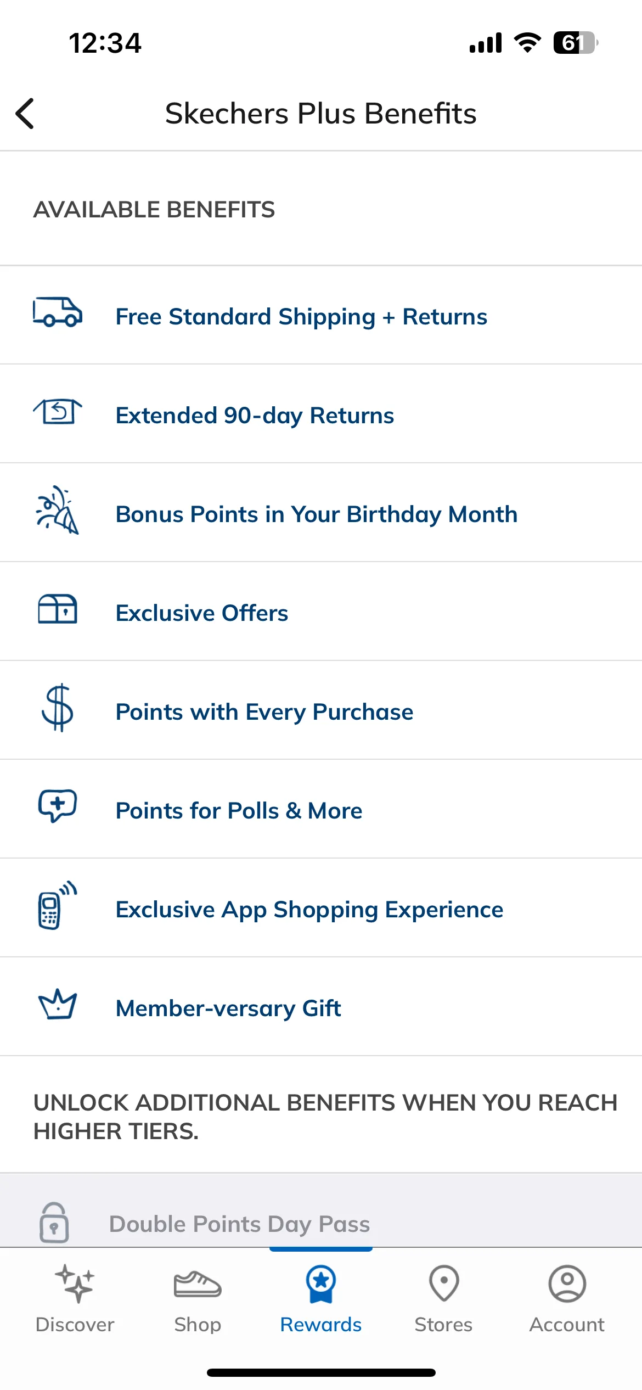Open Extended 90-day Returns benefit
The width and height of the screenshot is (642, 1390).
click(x=321, y=414)
